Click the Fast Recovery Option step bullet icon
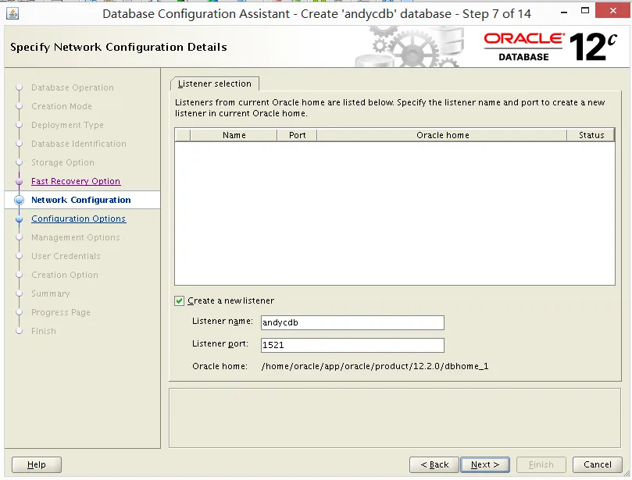 click(19, 182)
